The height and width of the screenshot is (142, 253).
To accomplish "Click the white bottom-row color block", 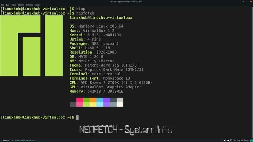I will click(x=120, y=104).
